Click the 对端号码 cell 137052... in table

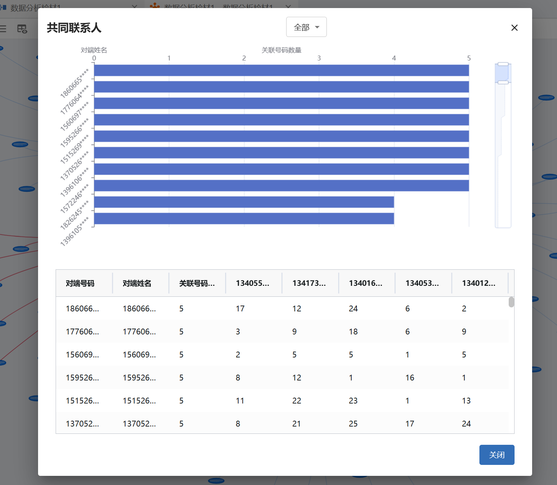[x=82, y=424]
